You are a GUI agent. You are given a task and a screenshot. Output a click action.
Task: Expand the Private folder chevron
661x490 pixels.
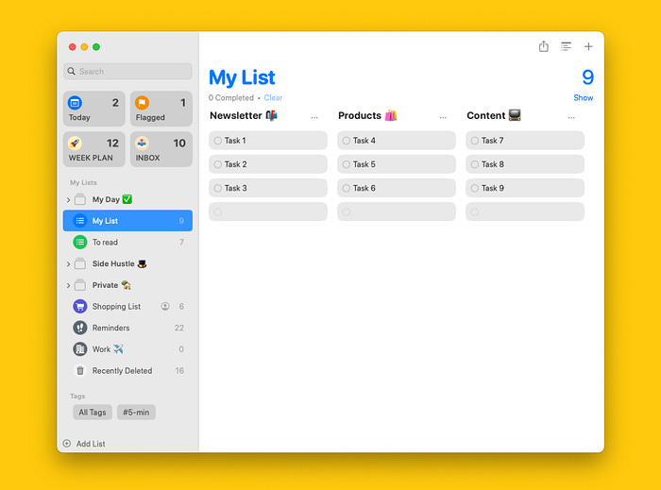pyautogui.click(x=68, y=286)
